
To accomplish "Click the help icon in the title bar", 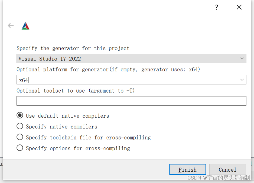I will (x=216, y=7).
